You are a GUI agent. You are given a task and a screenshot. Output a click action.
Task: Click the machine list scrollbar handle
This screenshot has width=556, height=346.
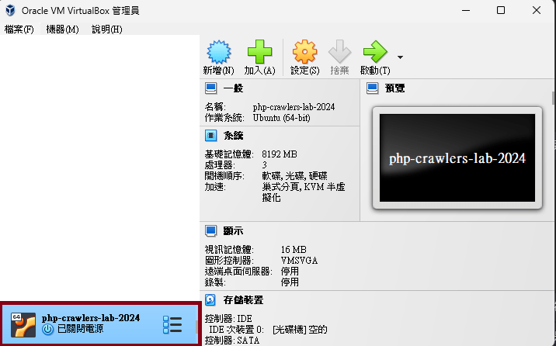click(x=196, y=327)
